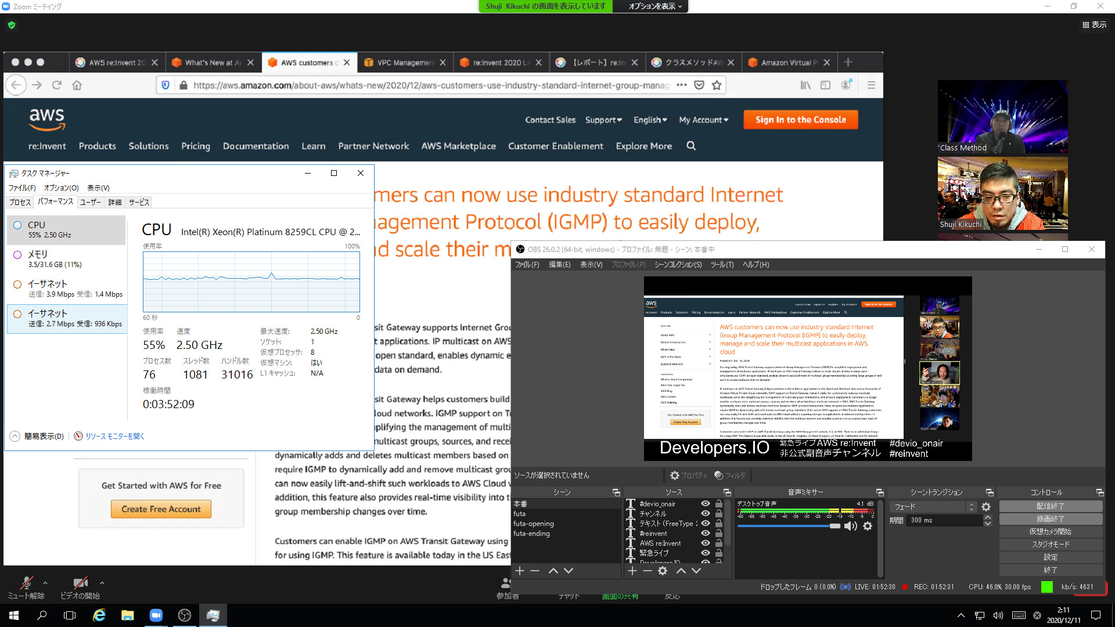Open OBS Studio from the Windows taskbar

click(185, 615)
